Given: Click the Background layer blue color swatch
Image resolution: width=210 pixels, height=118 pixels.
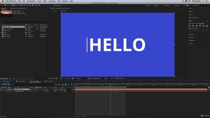Looking at the screenshot, I should 15,91.
